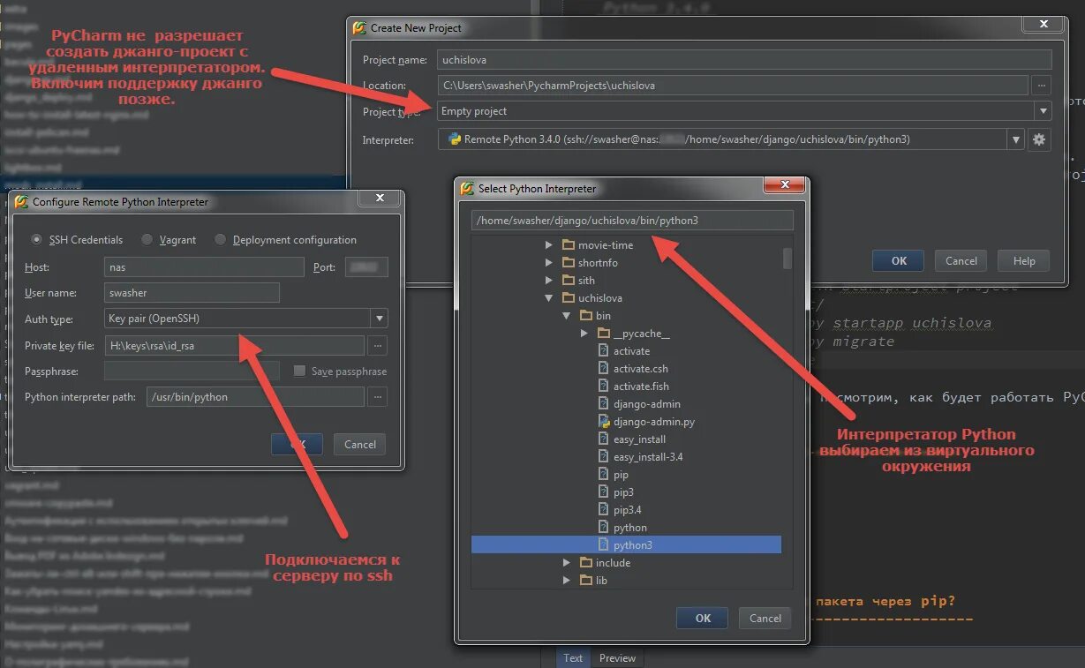
Task: Expand the include folder
Action: coord(567,563)
